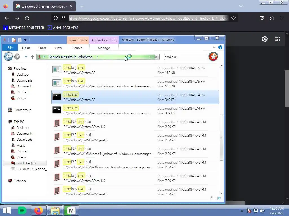Go forward in Firefox
The image size is (289, 216).
pos(17,18)
